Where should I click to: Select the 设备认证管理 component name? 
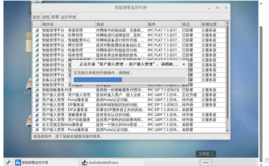tap(53, 80)
